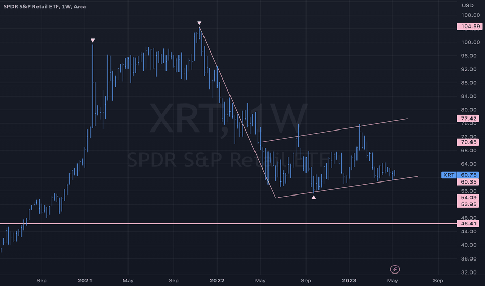Select the up-triangle marker at the channel low
485x286 pixels.
[314, 197]
